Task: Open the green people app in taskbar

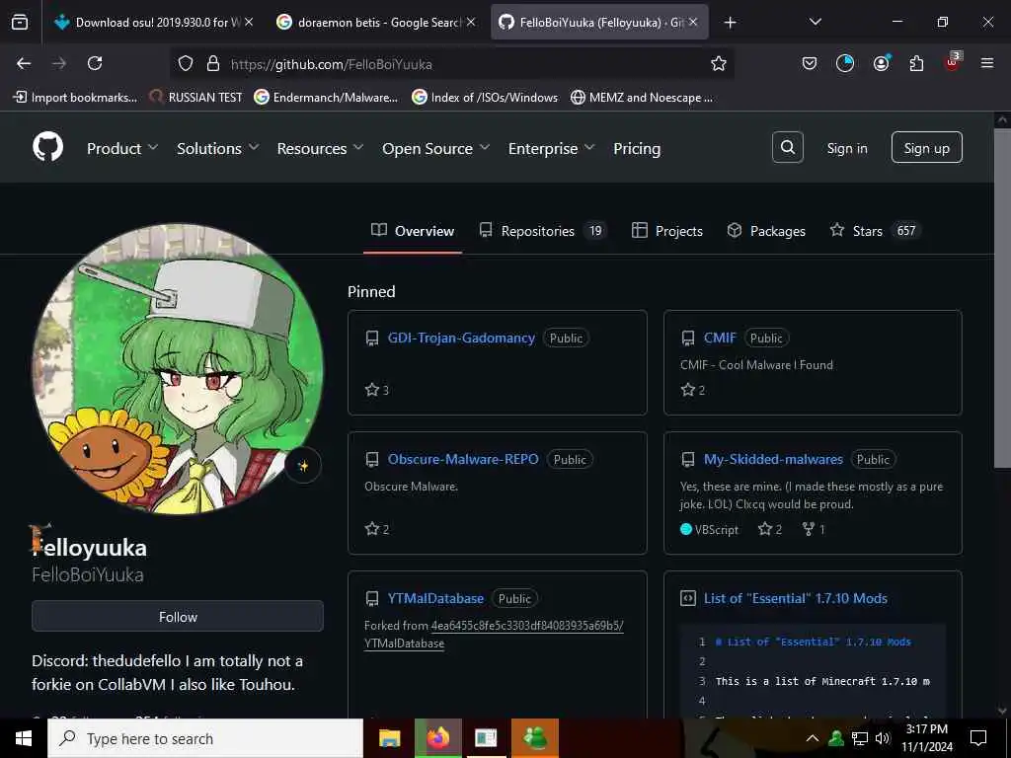Action: click(534, 738)
